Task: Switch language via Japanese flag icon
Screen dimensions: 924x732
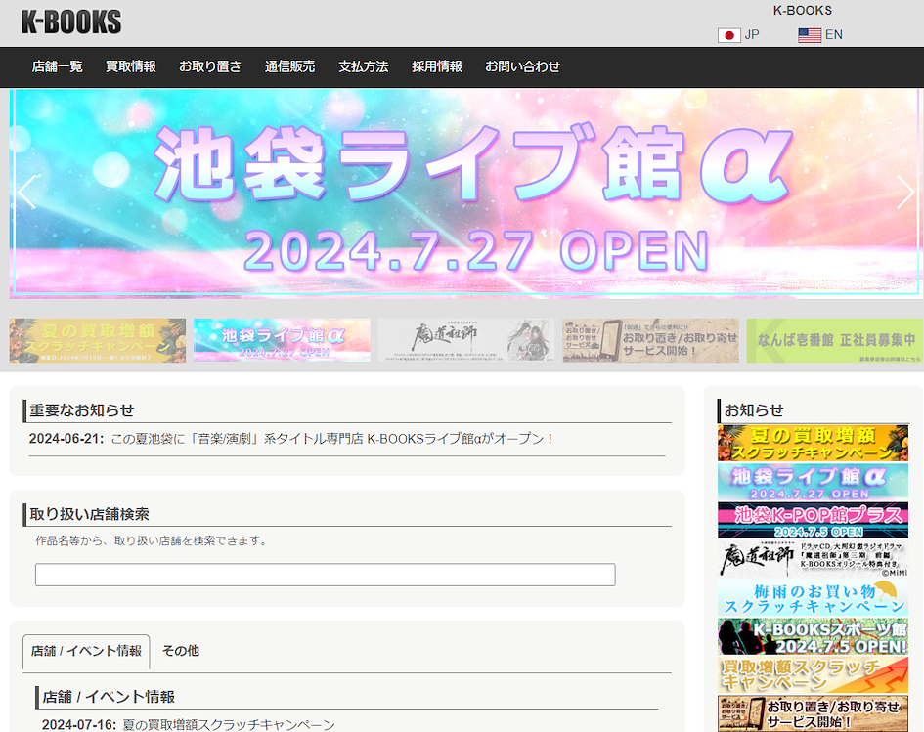Action: (x=729, y=35)
